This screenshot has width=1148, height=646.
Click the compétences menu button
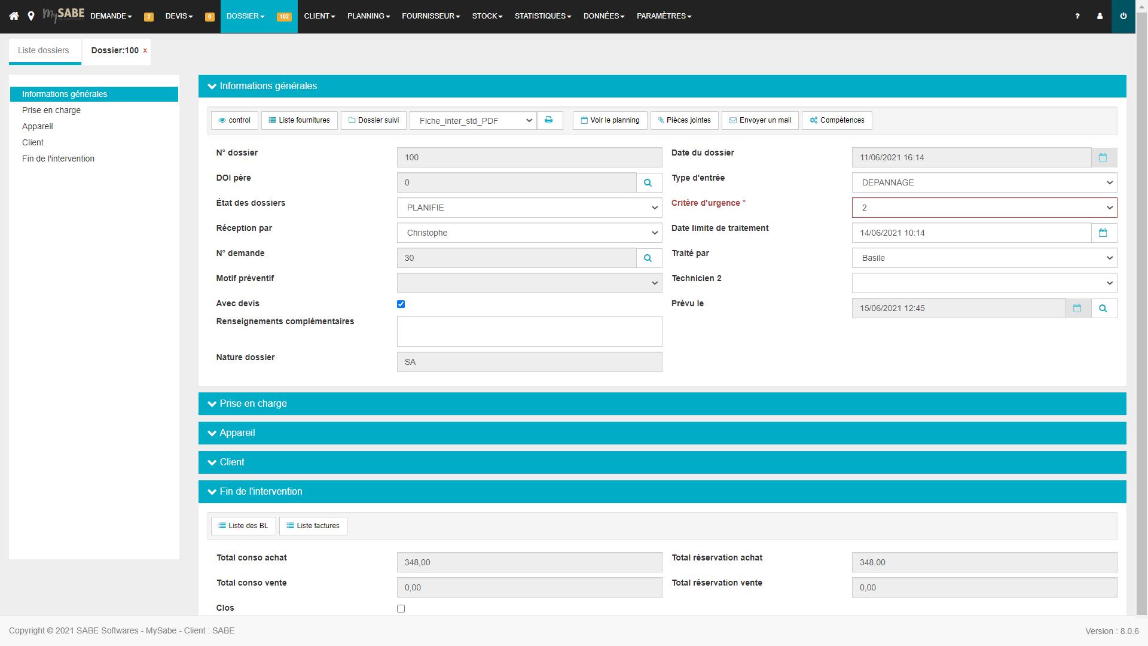837,120
